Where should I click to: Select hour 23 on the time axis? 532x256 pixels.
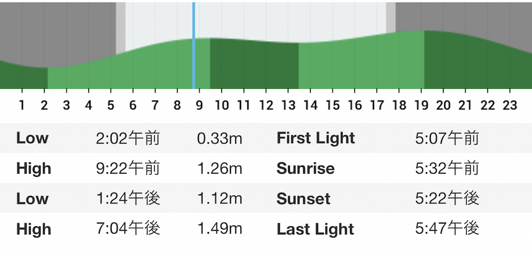click(510, 106)
